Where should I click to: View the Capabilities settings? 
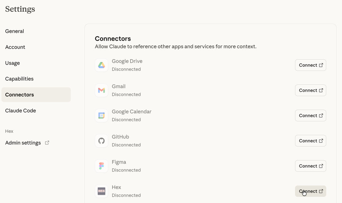click(x=19, y=78)
